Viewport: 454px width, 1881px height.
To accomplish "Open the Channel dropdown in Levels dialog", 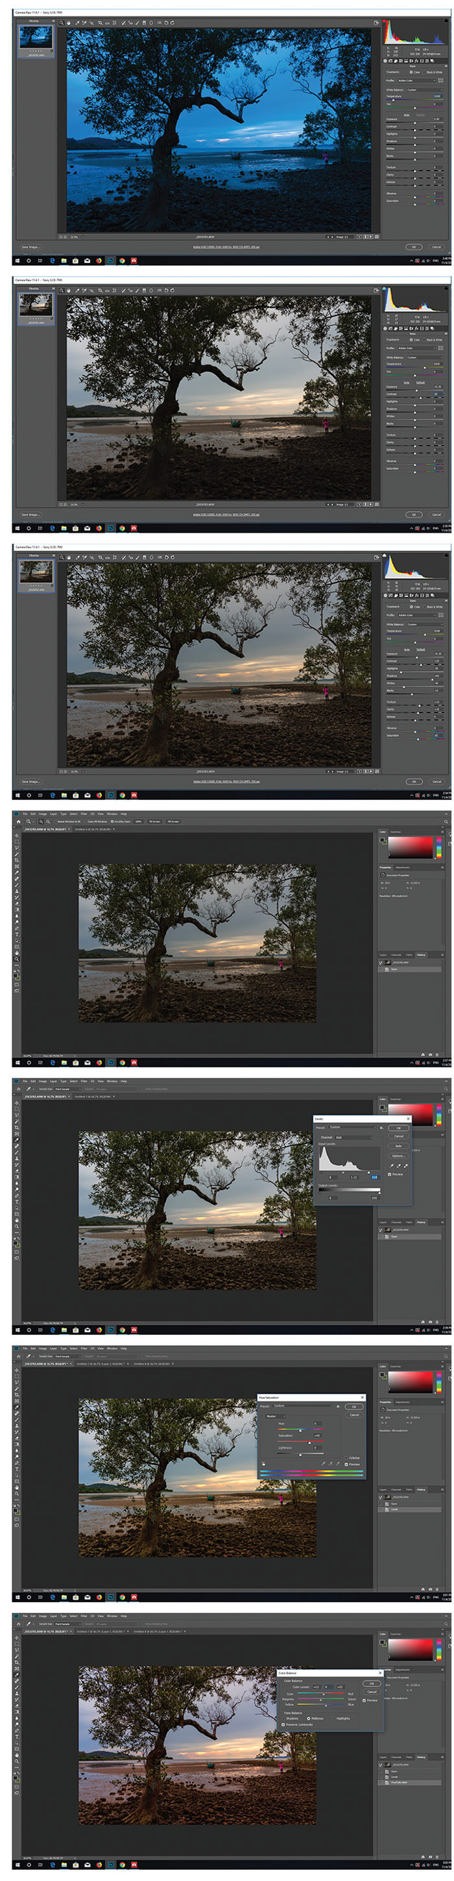I will click(x=353, y=1137).
